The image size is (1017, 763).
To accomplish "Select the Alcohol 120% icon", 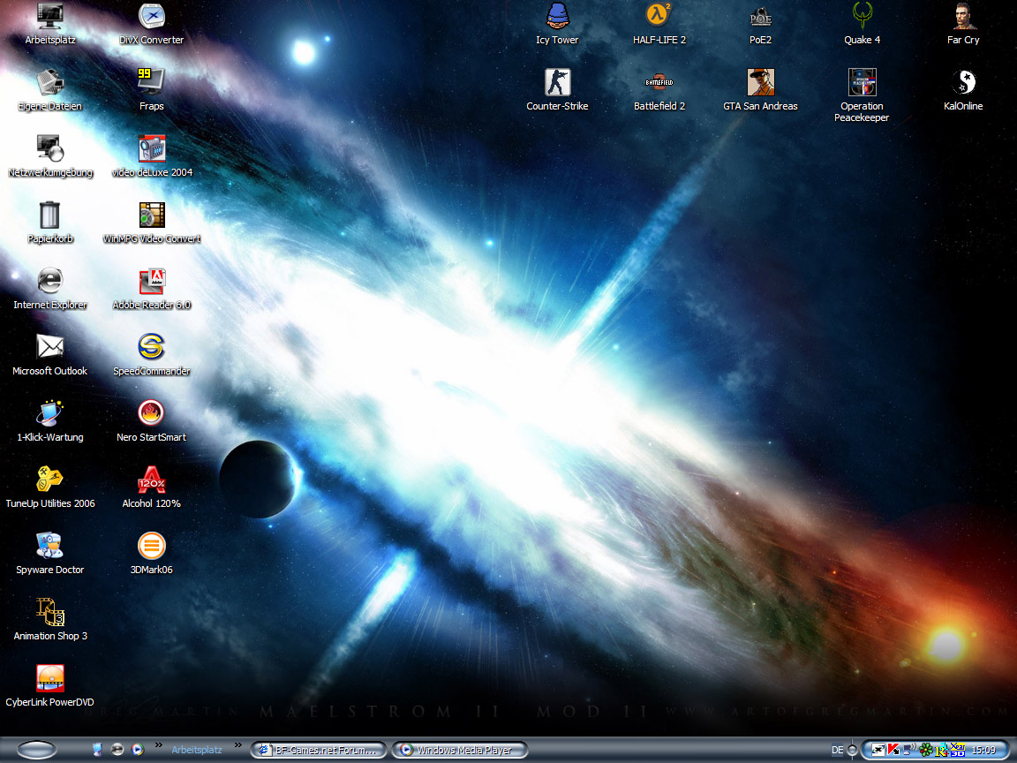I will (x=151, y=487).
